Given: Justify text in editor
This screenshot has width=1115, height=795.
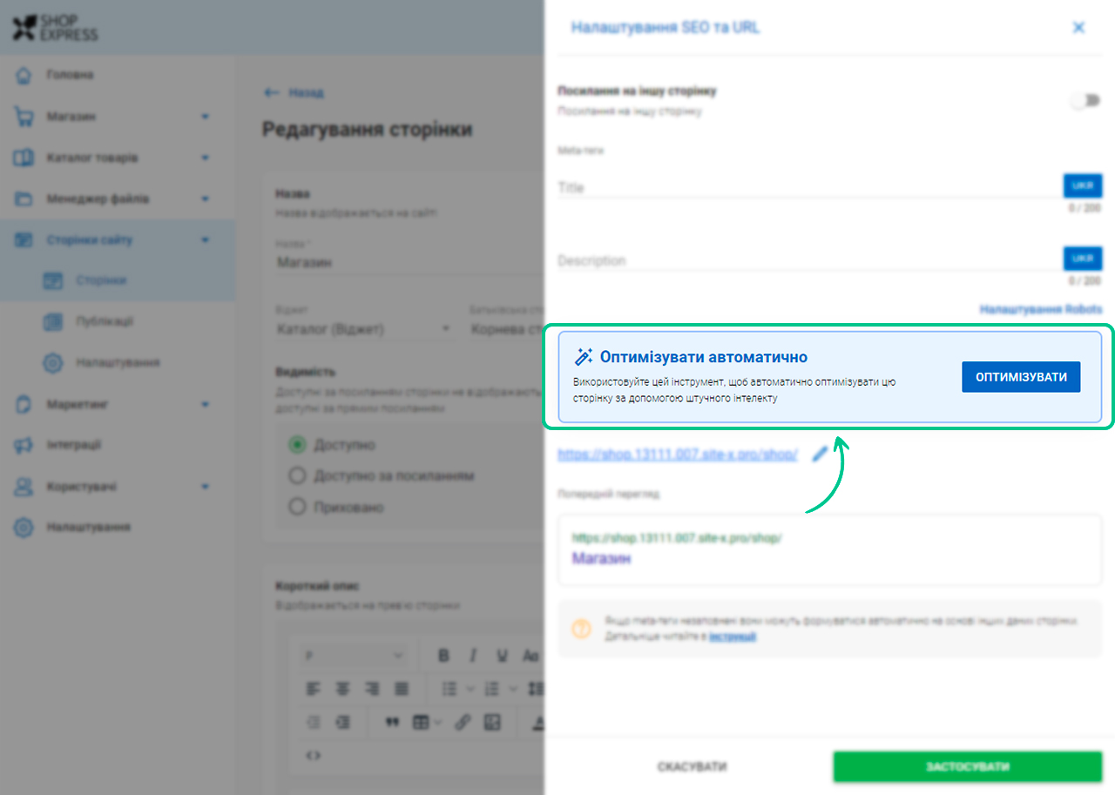Looking at the screenshot, I should [x=402, y=689].
